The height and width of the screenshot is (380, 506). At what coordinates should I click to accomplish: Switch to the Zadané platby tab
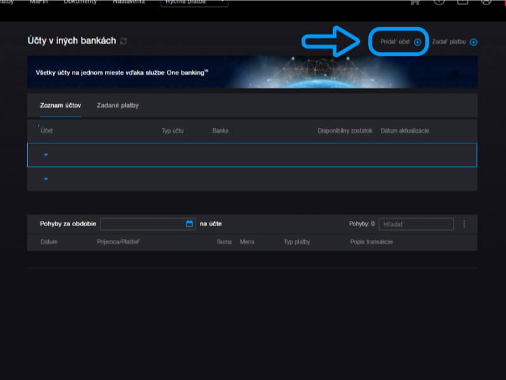click(118, 105)
